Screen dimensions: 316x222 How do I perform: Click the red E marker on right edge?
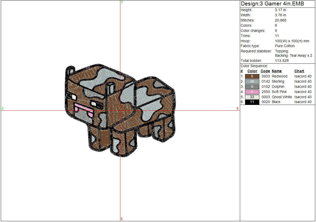coord(238,109)
